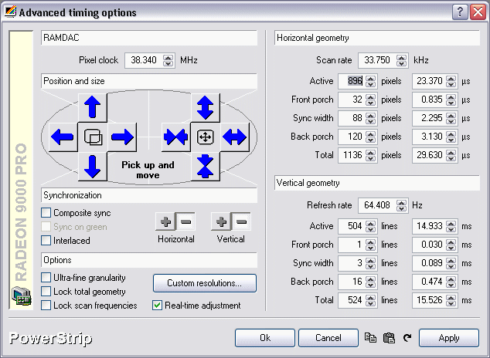
Task: Toggle the Interlaced checkbox
Action: pyautogui.click(x=46, y=241)
